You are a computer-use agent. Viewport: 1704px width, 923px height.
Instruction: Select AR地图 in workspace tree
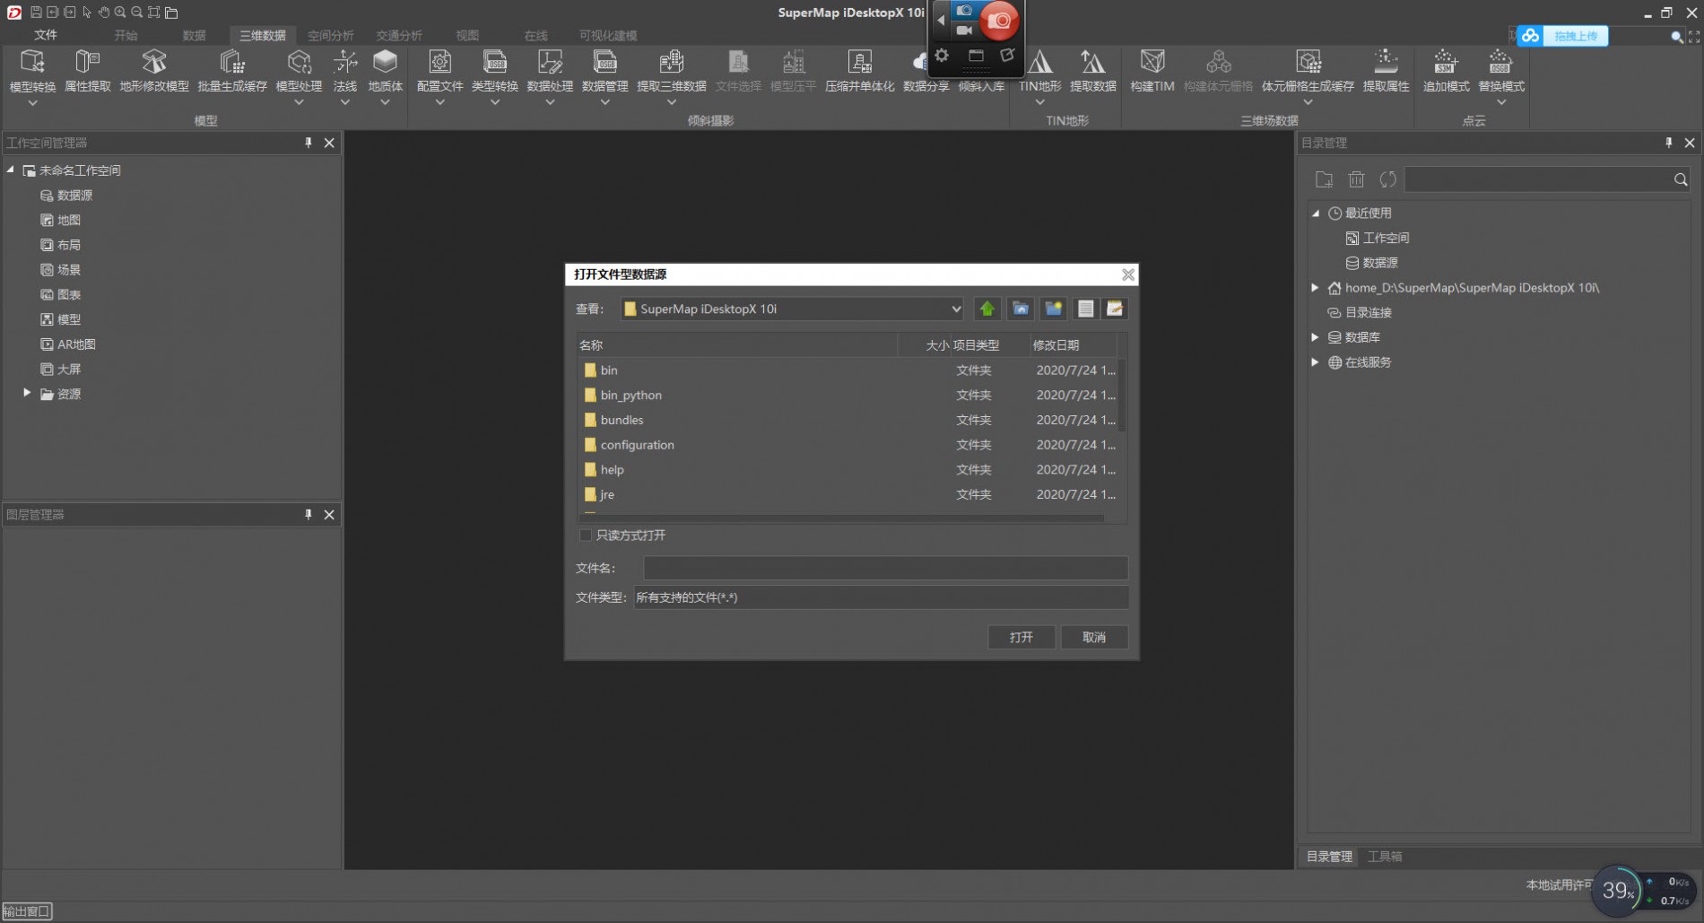point(68,344)
